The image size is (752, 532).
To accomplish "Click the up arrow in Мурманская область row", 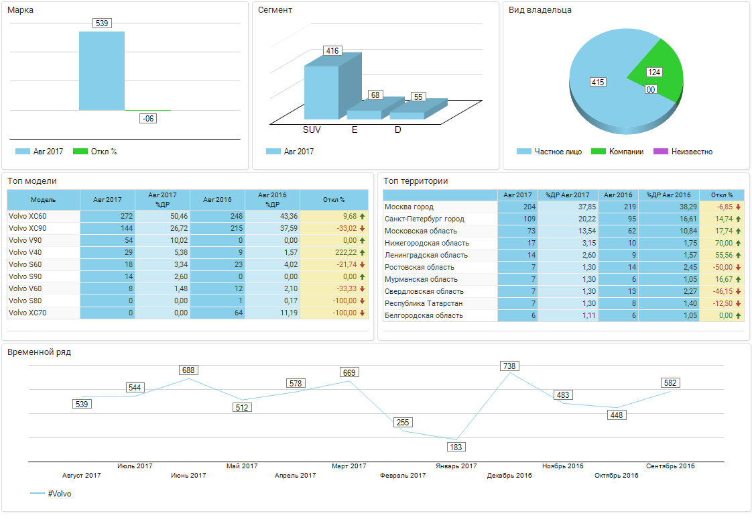I will point(738,279).
